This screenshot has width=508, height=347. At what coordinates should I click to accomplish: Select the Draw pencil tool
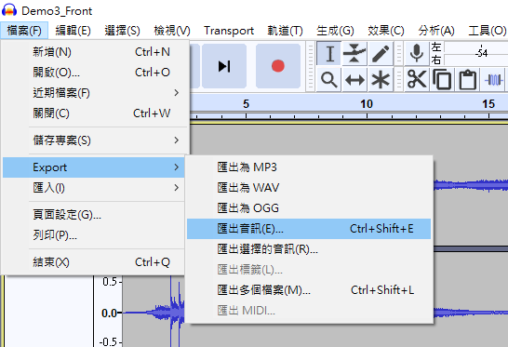[380, 53]
